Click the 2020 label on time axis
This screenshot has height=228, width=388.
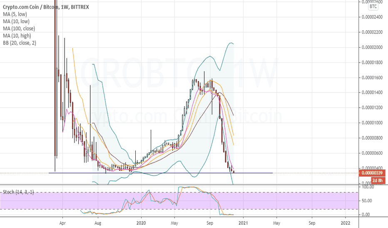(x=141, y=223)
